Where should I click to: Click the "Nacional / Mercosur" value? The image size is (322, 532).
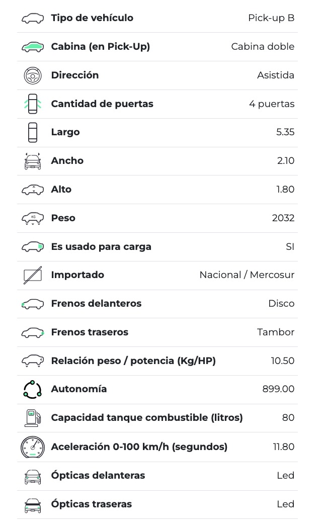247,275
